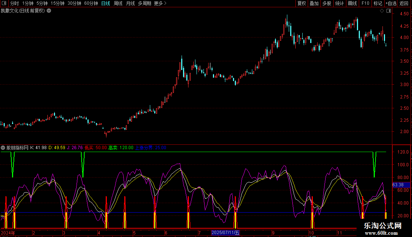
Task: Open F10 company info
Action: (x=365, y=3)
